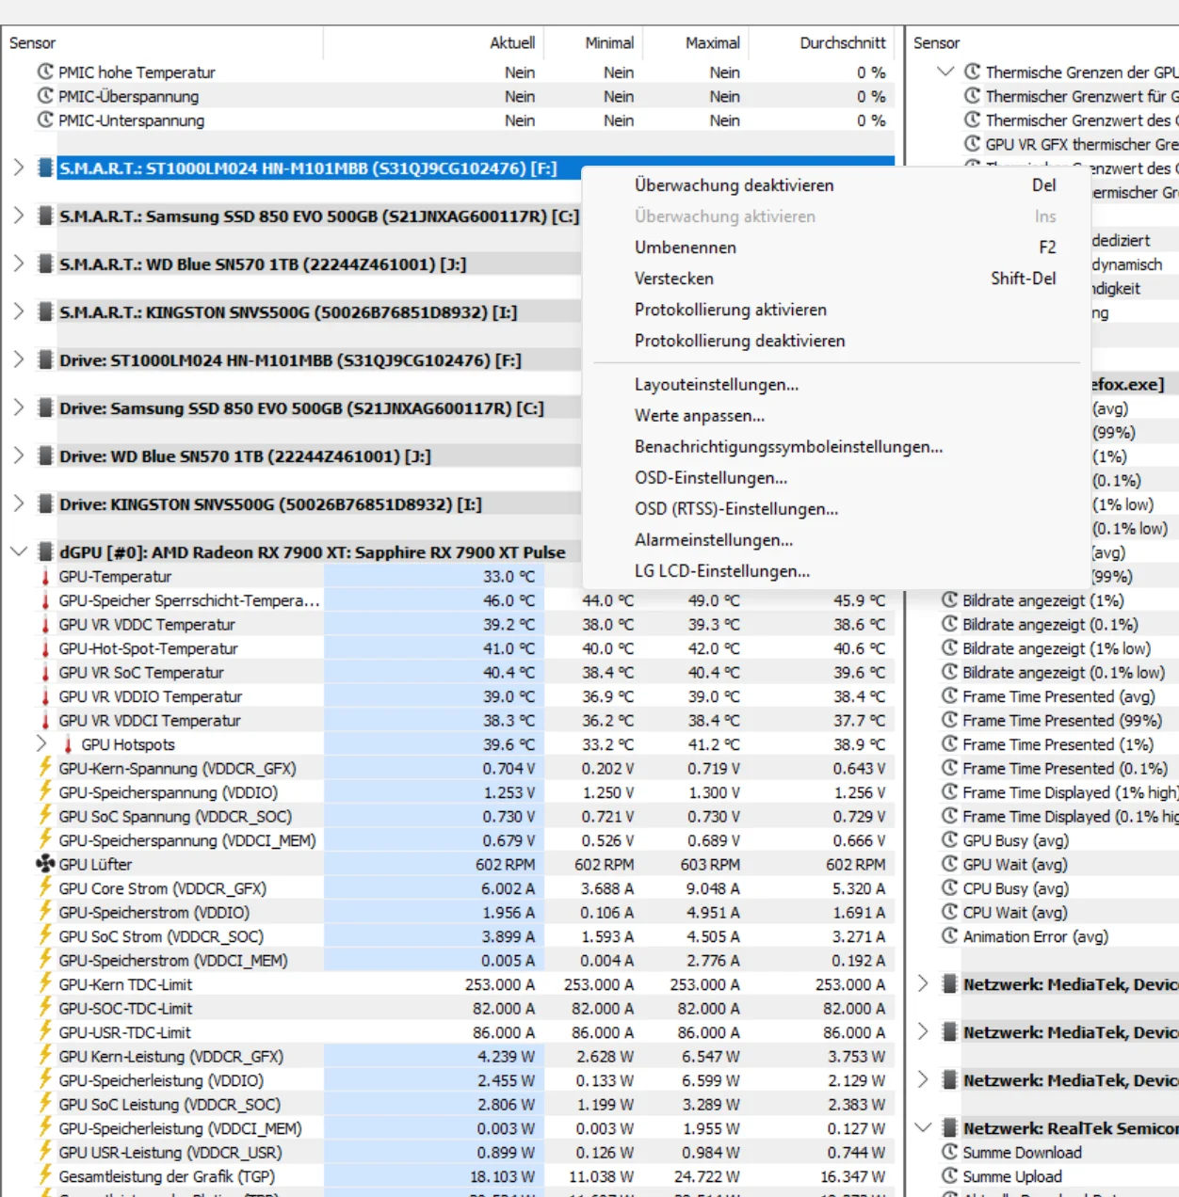
Task: Click the clock icon beside Bildrate angezeigt (1%)
Action: [x=950, y=600]
